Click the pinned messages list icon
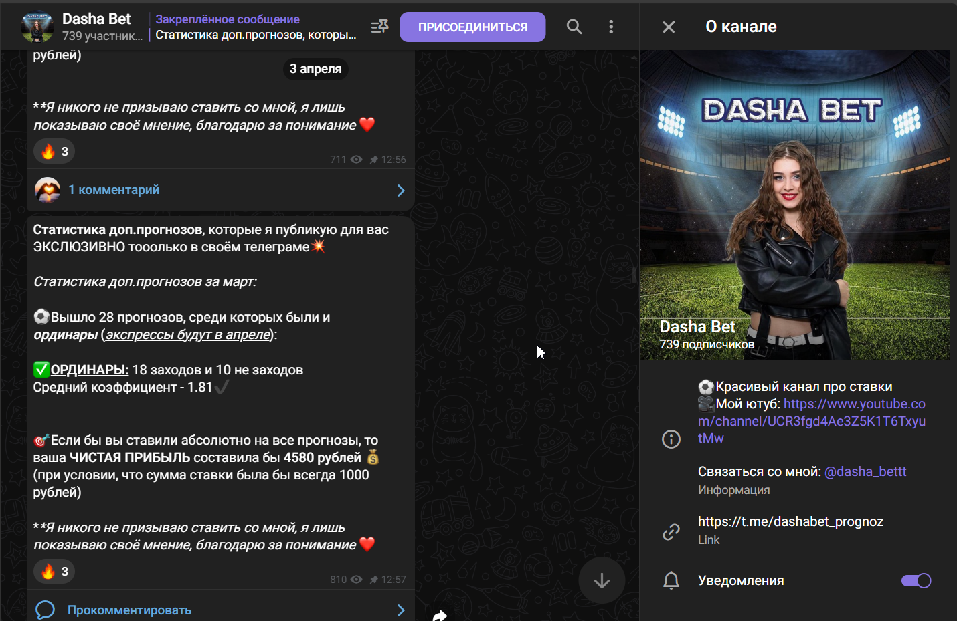Image resolution: width=957 pixels, height=621 pixels. pos(379,27)
